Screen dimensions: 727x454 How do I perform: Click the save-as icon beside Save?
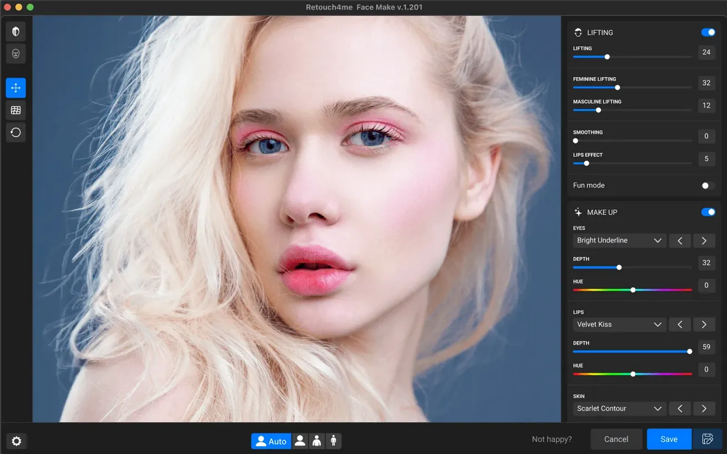[x=708, y=439]
